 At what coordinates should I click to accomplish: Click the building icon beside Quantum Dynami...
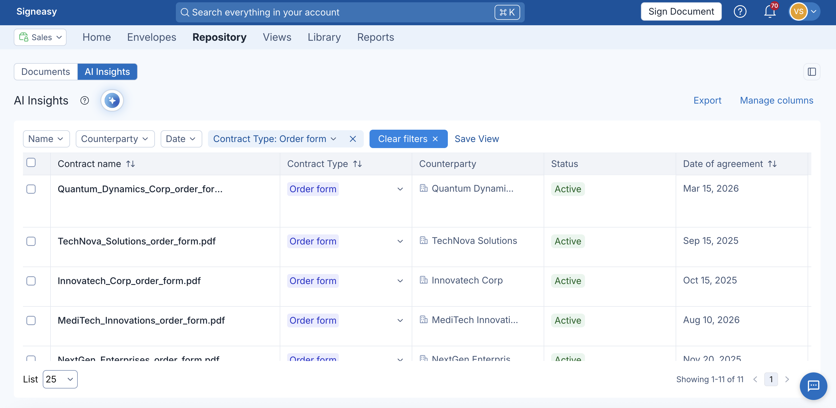pyautogui.click(x=423, y=188)
